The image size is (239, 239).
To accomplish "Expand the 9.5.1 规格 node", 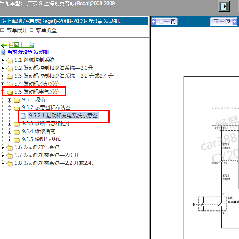I will (x=9, y=100).
